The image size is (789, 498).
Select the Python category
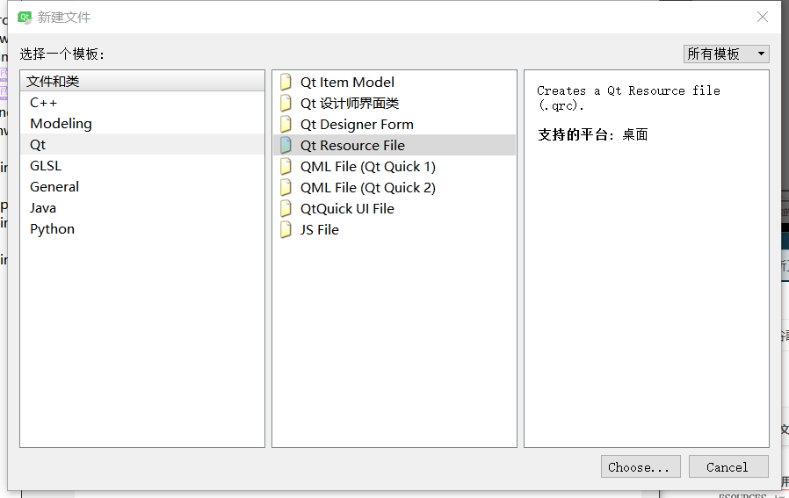[x=142, y=229]
